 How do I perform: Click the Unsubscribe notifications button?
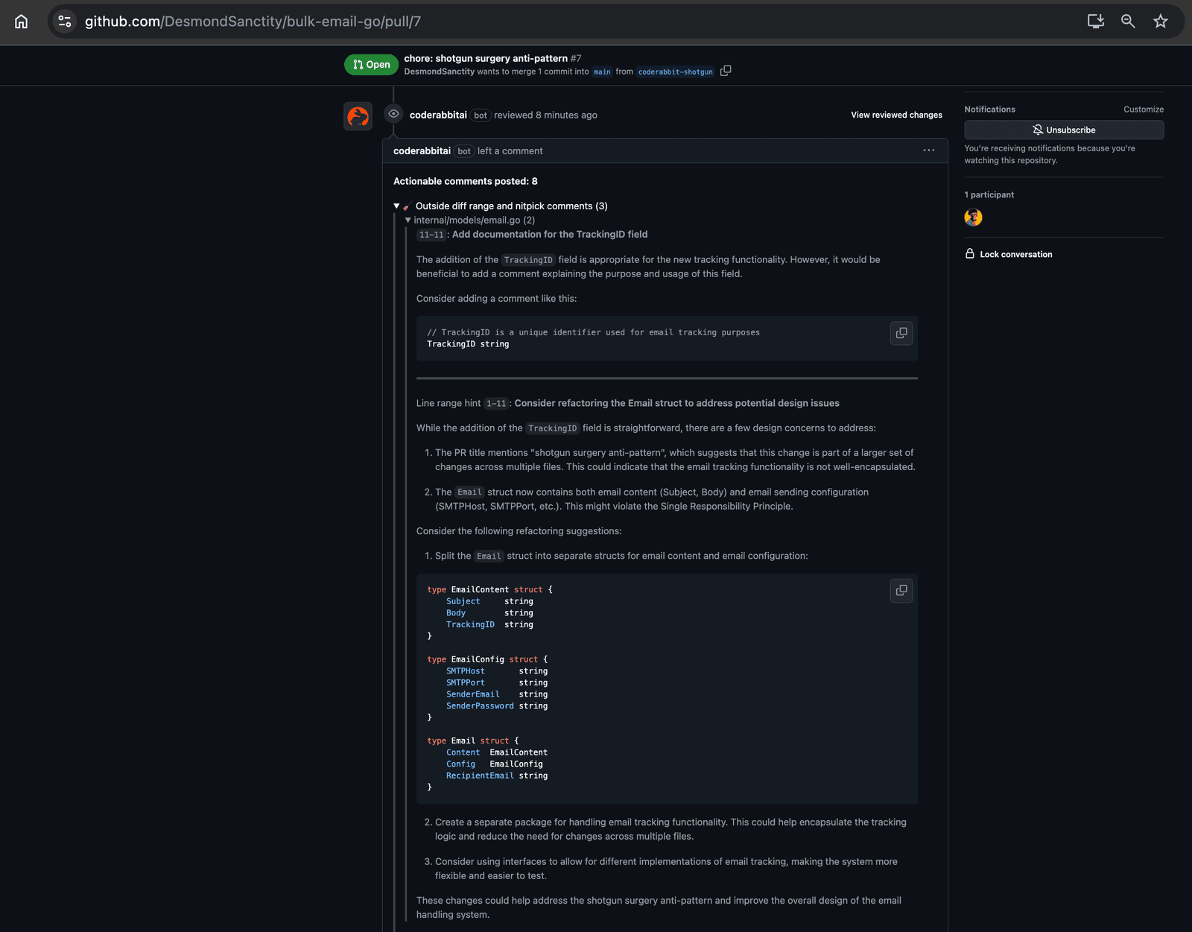(1063, 130)
